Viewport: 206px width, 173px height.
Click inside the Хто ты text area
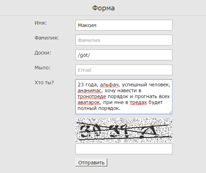point(124,97)
